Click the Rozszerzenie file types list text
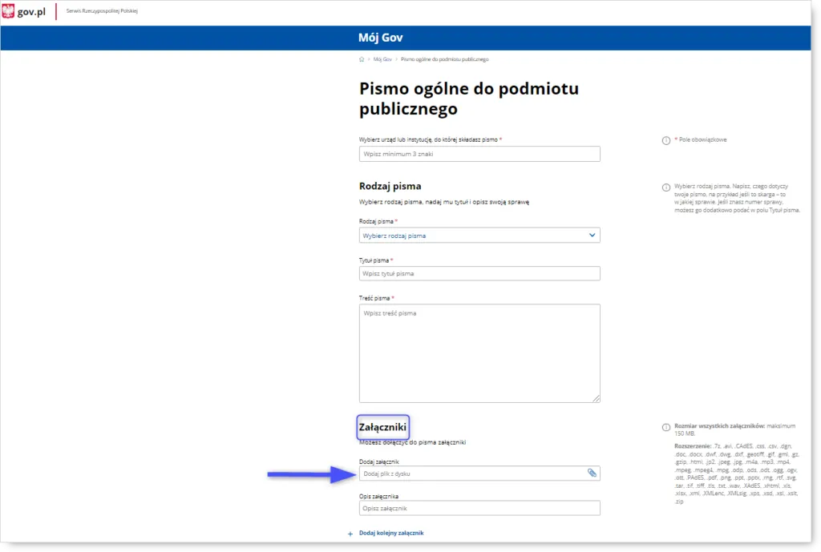Viewport: 821px width, 552px height. [736, 473]
